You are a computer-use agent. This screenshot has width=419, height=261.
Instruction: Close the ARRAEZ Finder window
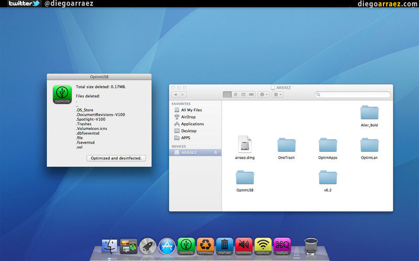tap(173, 88)
